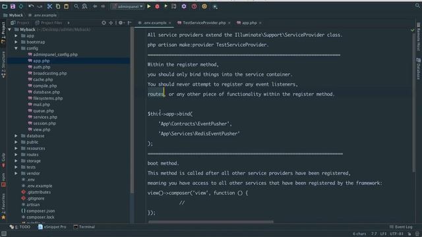Expand the public folder
Image resolution: width=422 pixels, height=237 pixels.
[16, 142]
